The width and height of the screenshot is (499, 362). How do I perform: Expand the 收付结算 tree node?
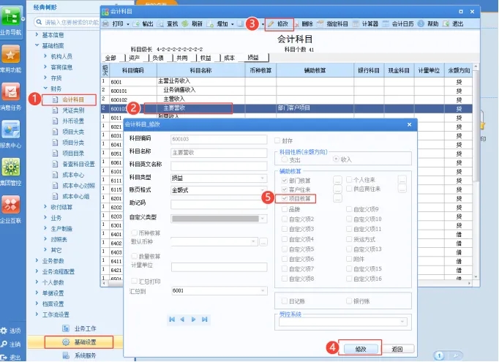pyautogui.click(x=45, y=207)
